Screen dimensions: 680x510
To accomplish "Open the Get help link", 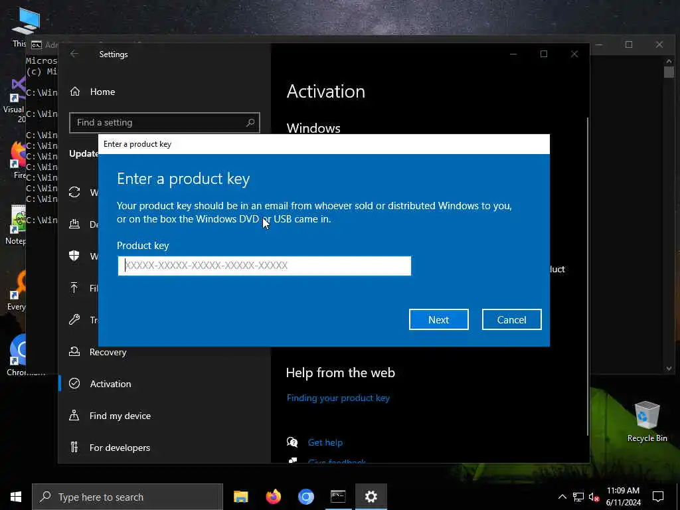I will pos(325,442).
